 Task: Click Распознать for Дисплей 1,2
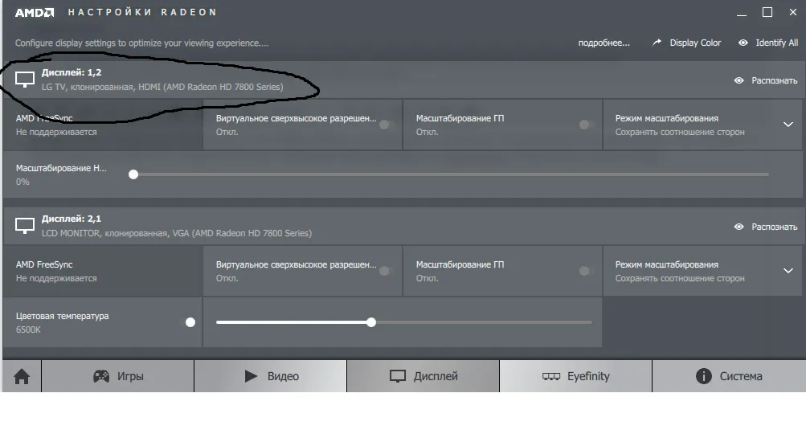coord(774,80)
